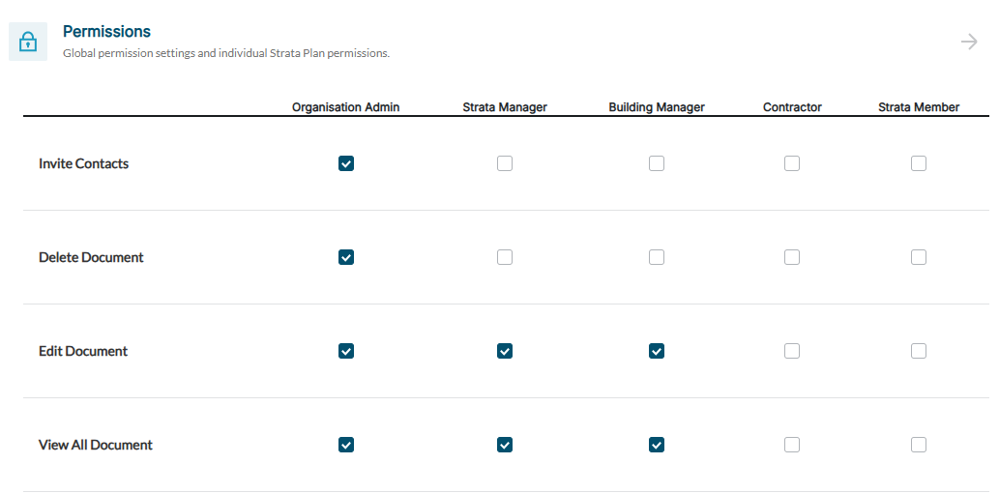Enable Delete Document for Contractor
The height and width of the screenshot is (493, 999).
(x=792, y=257)
